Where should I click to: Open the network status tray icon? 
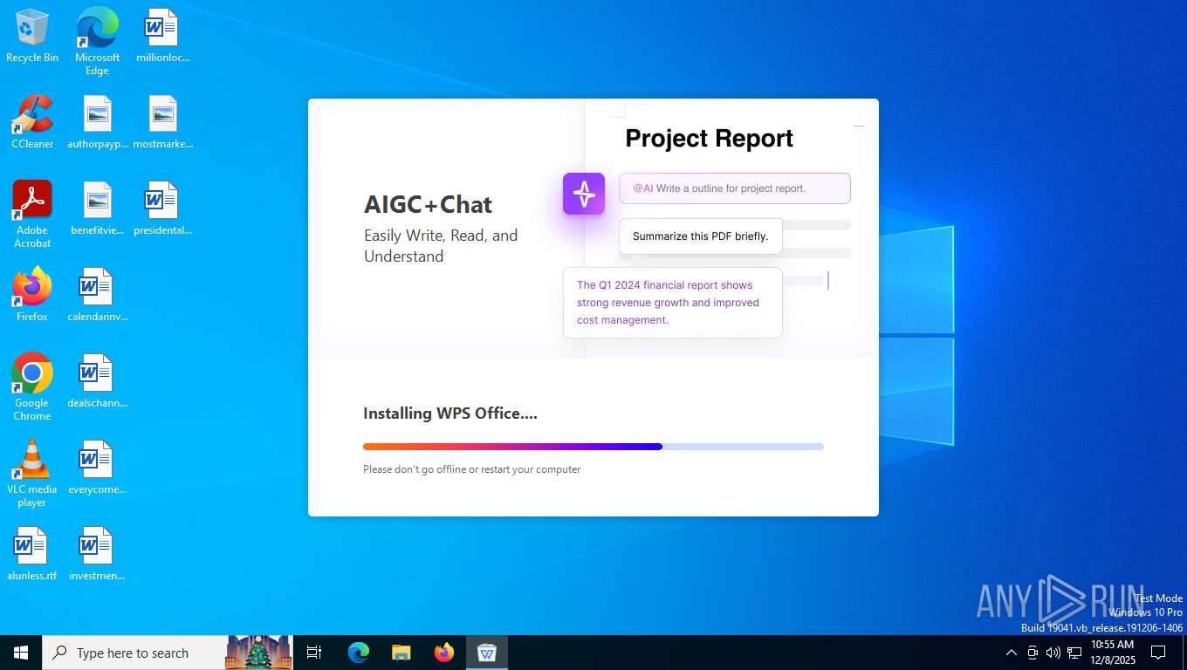click(1074, 653)
